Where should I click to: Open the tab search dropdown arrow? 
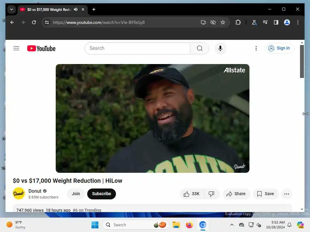[12, 9]
